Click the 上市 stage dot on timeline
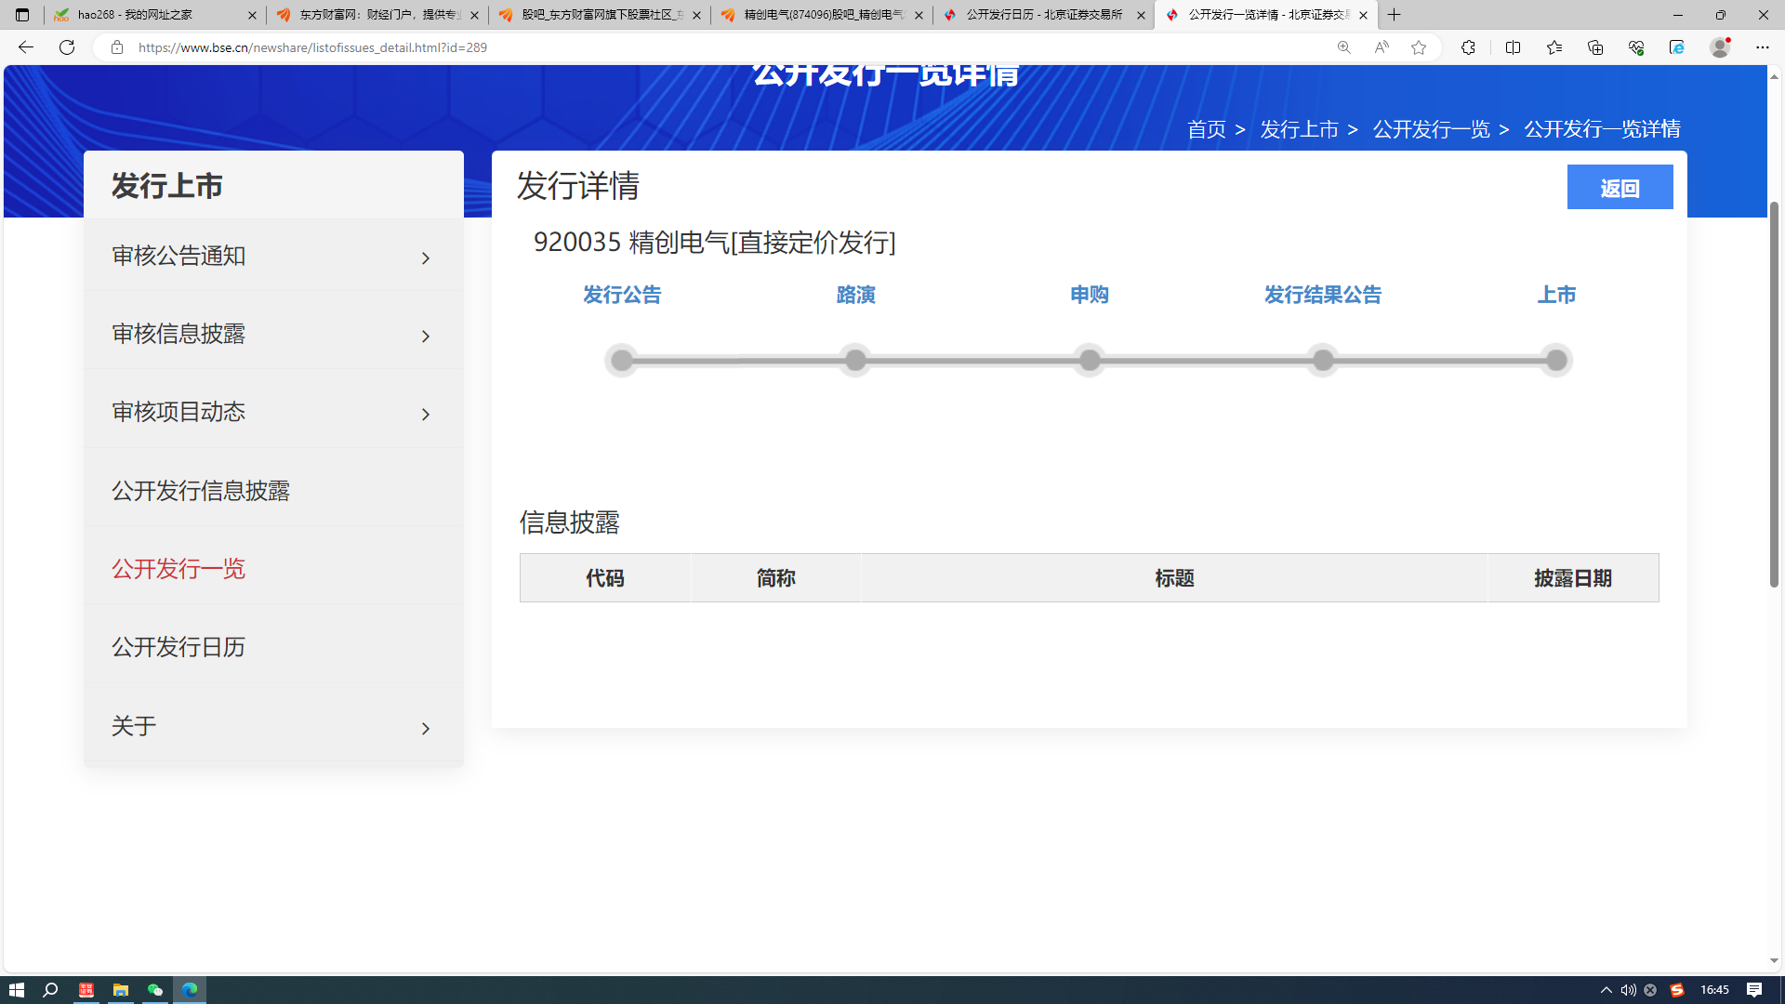This screenshot has width=1785, height=1004. (1555, 361)
